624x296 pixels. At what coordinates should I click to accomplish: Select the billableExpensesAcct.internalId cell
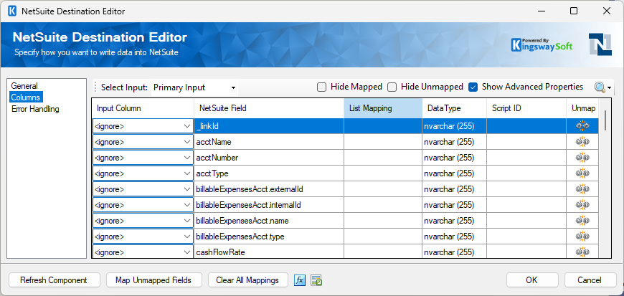click(x=269, y=205)
